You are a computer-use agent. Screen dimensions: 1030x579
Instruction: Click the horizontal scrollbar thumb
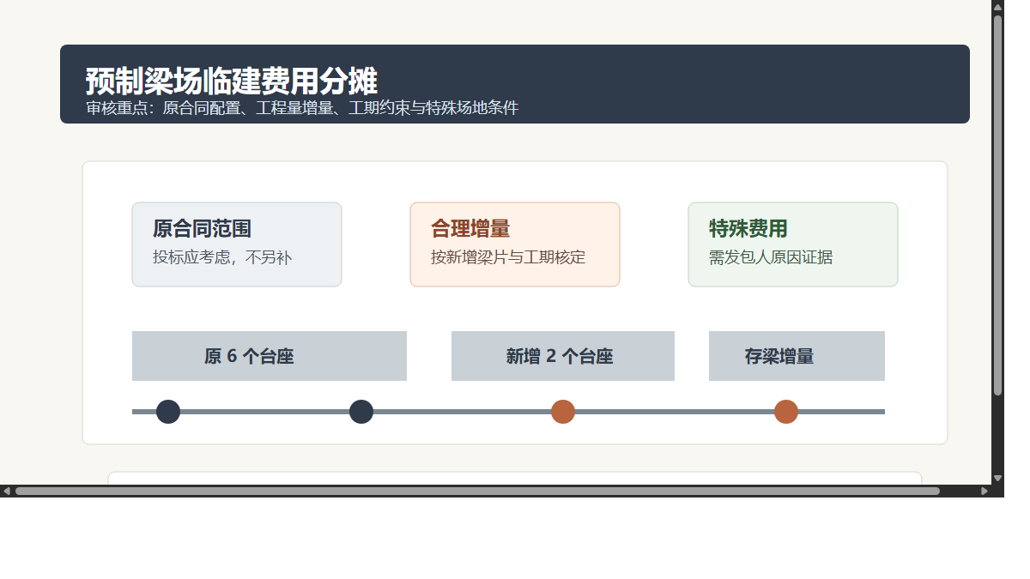point(477,491)
